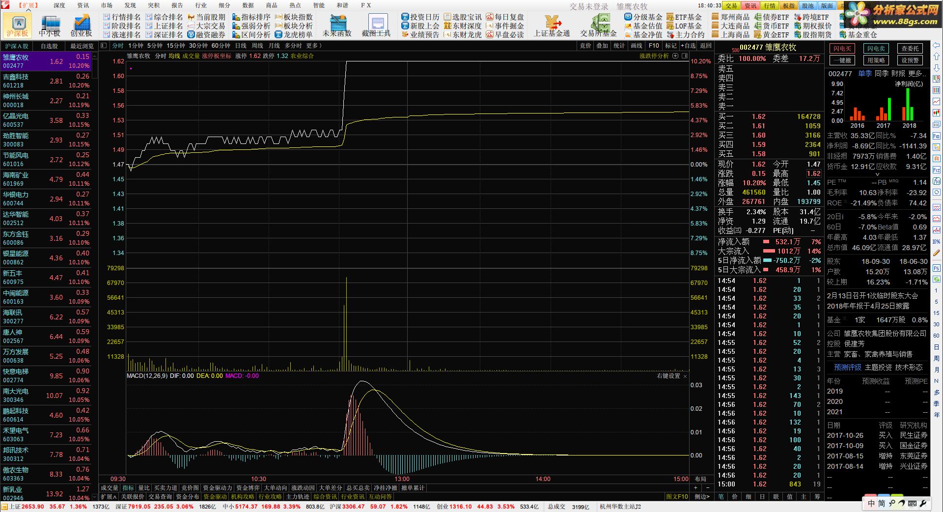Open 上证基金通 fund icon
943x512 pixels.
pyautogui.click(x=552, y=26)
